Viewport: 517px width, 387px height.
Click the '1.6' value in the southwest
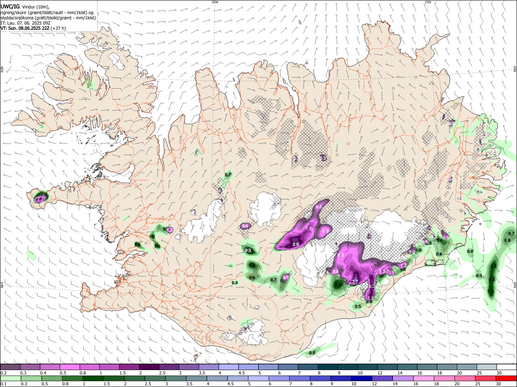coord(157,246)
